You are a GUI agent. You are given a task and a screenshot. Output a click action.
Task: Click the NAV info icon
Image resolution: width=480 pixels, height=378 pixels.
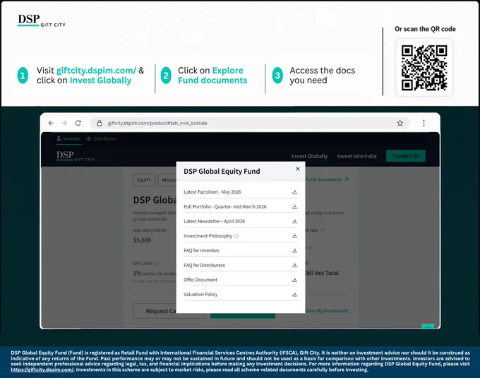pos(323,230)
